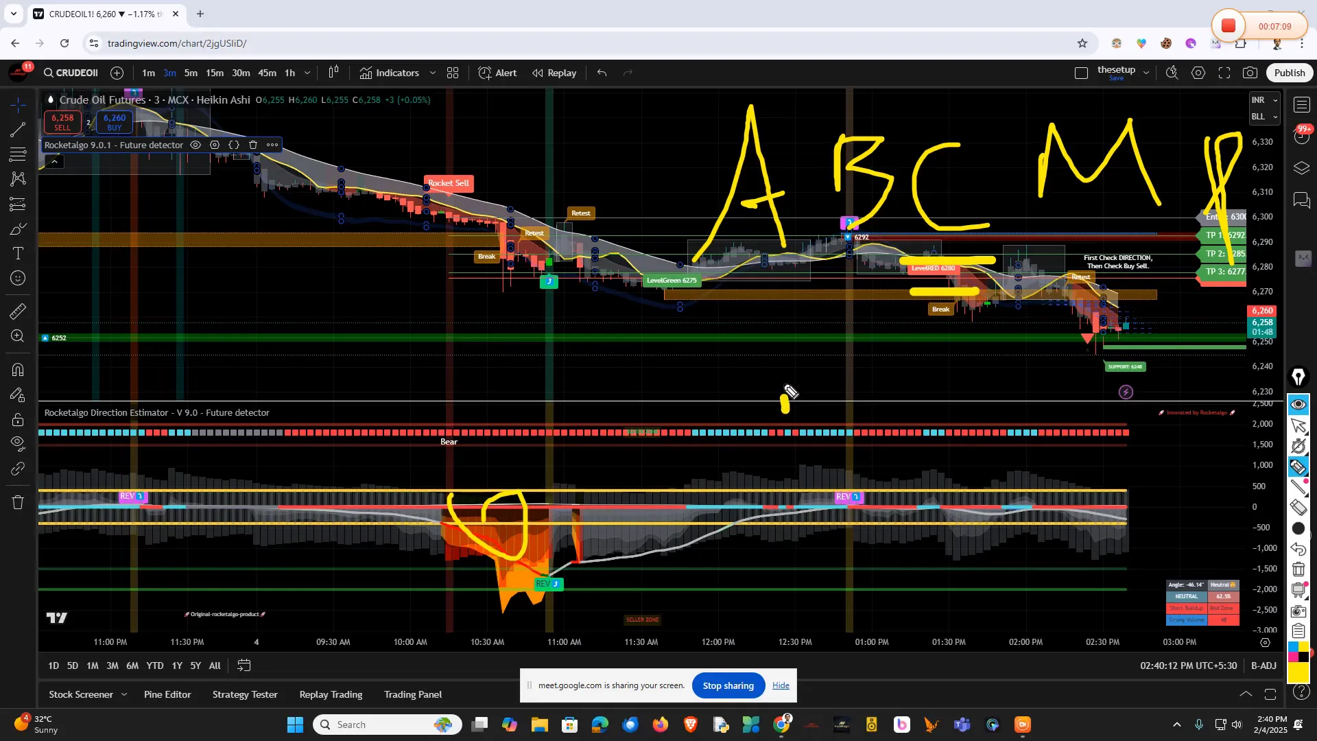This screenshot has width=1317, height=741.
Task: Collapse the Rocketalgo 9.0.1 pane
Action: tap(54, 161)
